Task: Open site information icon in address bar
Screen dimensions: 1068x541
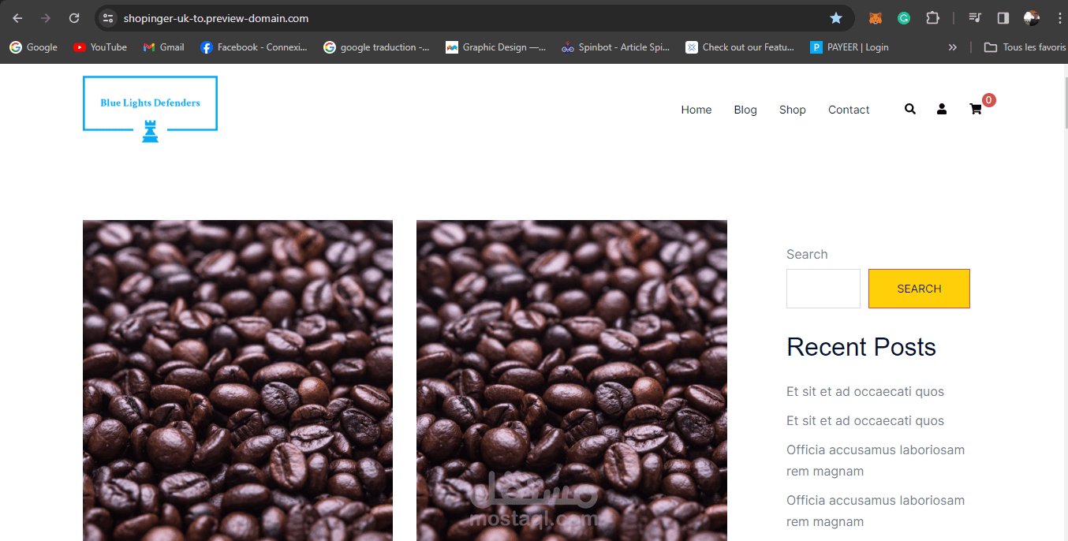Action: [x=108, y=18]
